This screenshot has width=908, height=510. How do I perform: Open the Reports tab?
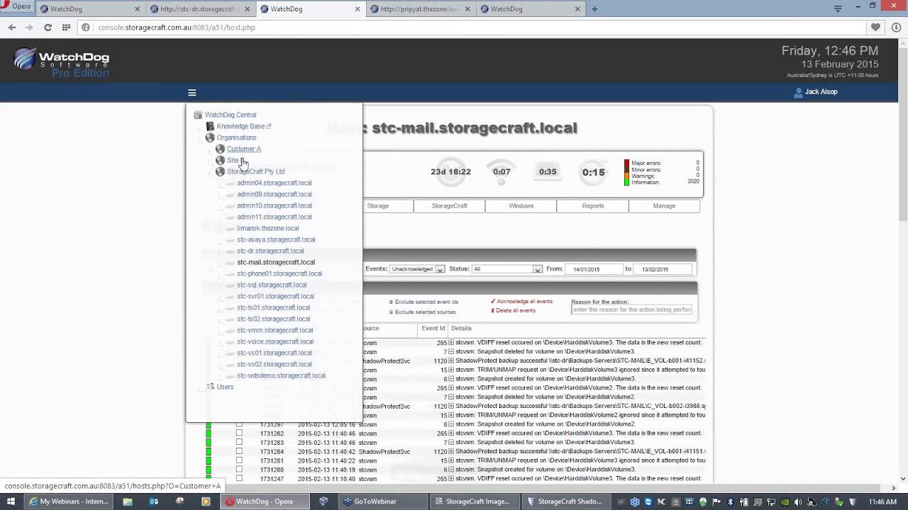593,206
